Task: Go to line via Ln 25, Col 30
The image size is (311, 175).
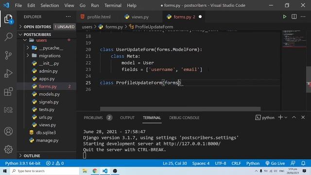Action: point(175,163)
